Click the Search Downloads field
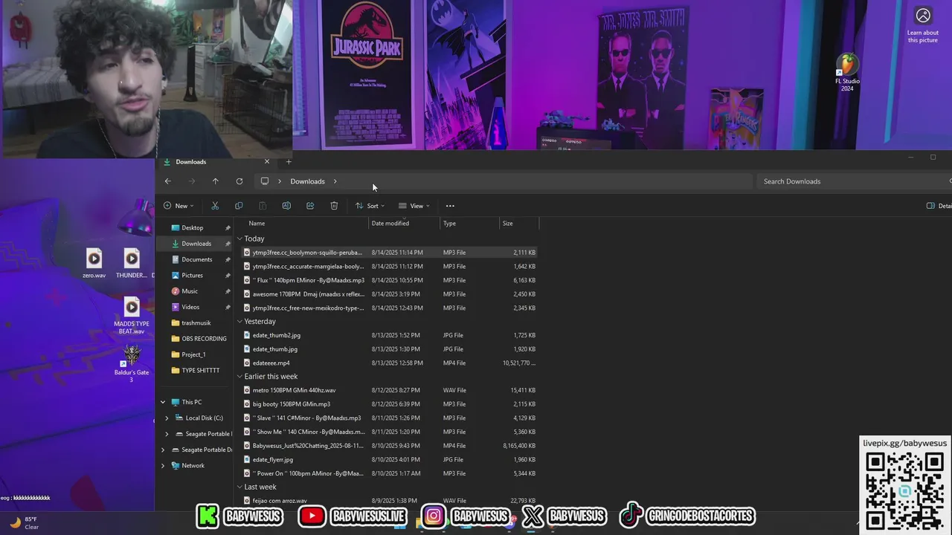 click(854, 181)
